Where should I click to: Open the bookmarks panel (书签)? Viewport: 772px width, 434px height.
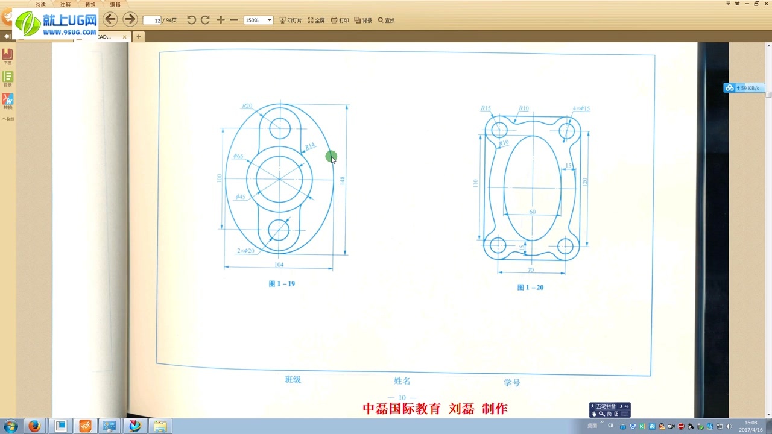pyautogui.click(x=7, y=56)
